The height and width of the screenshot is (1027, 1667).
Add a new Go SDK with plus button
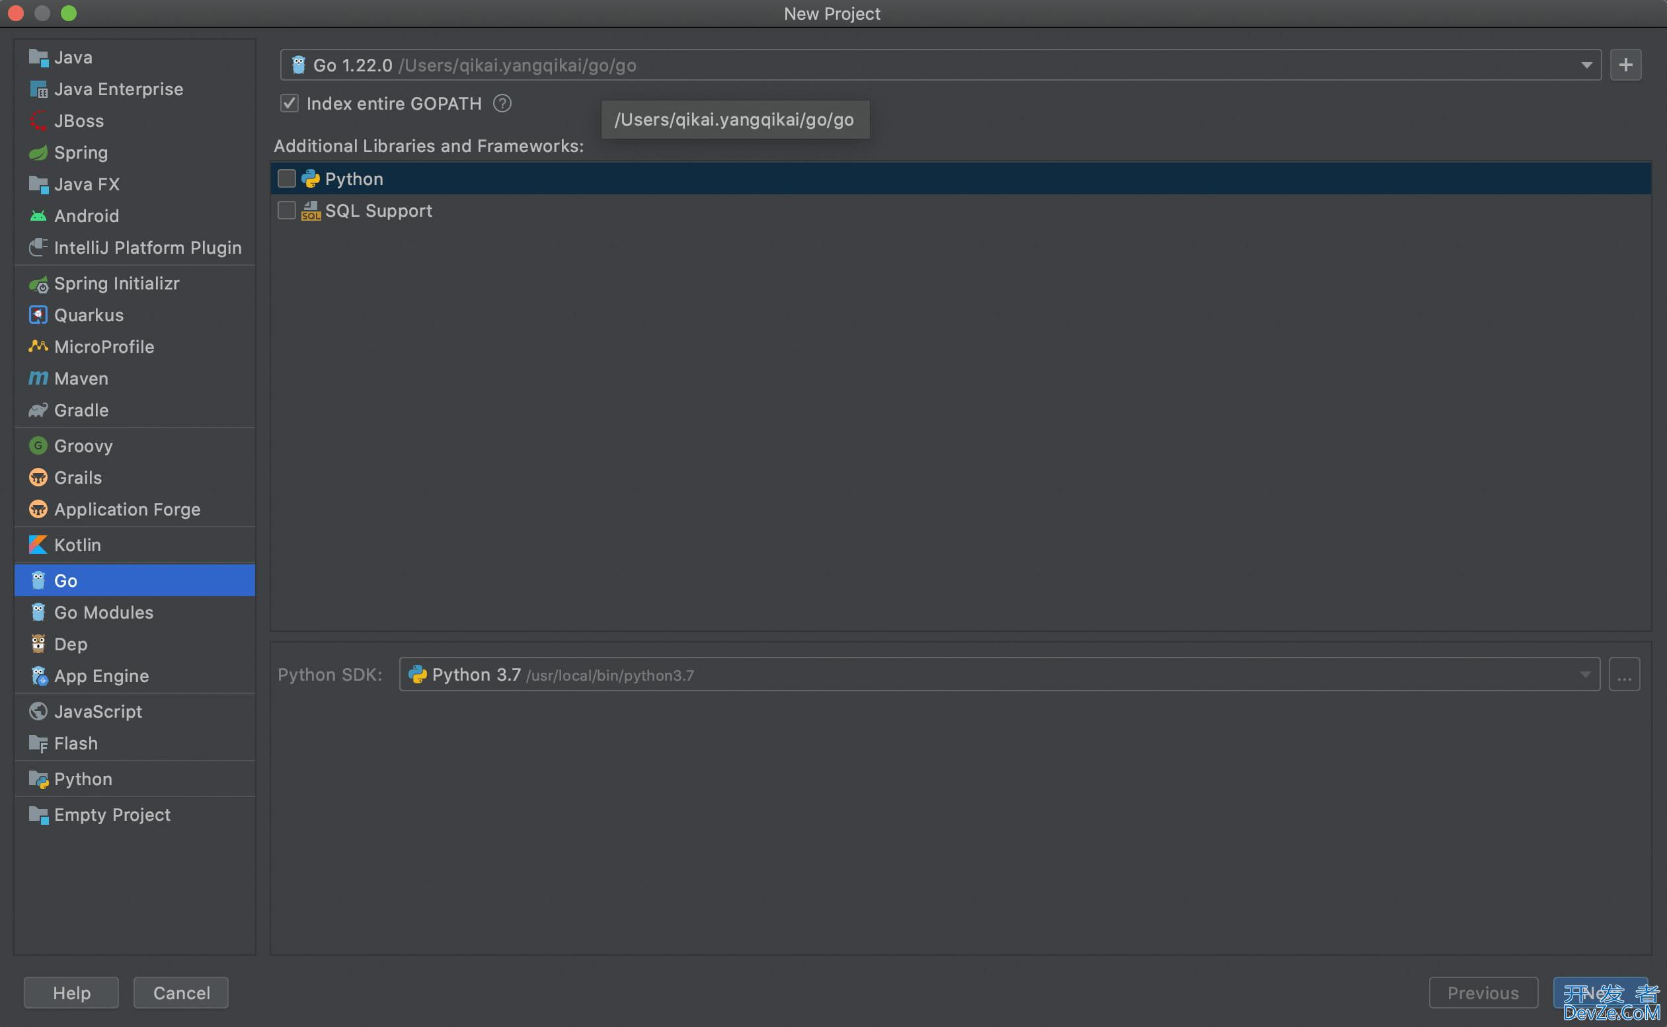(x=1625, y=65)
